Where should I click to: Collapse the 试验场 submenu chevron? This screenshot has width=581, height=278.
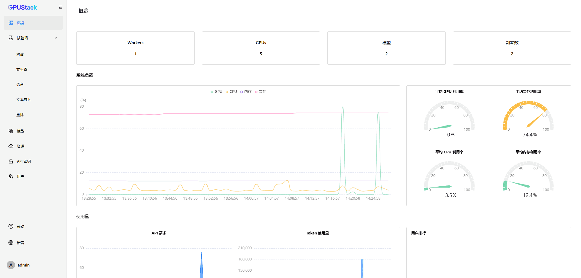(x=56, y=38)
